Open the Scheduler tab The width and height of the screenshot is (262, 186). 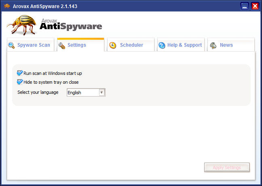coord(131,45)
